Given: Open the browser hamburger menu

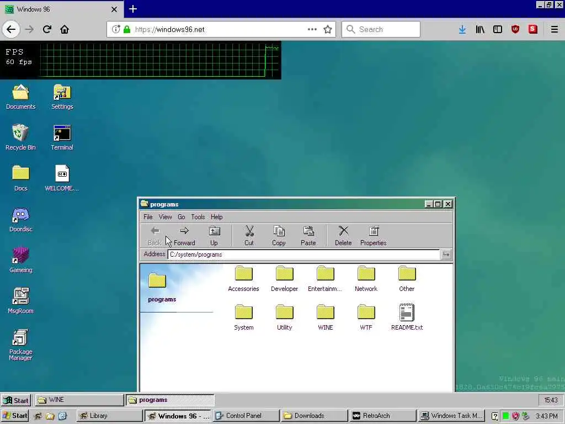Looking at the screenshot, I should point(554,29).
